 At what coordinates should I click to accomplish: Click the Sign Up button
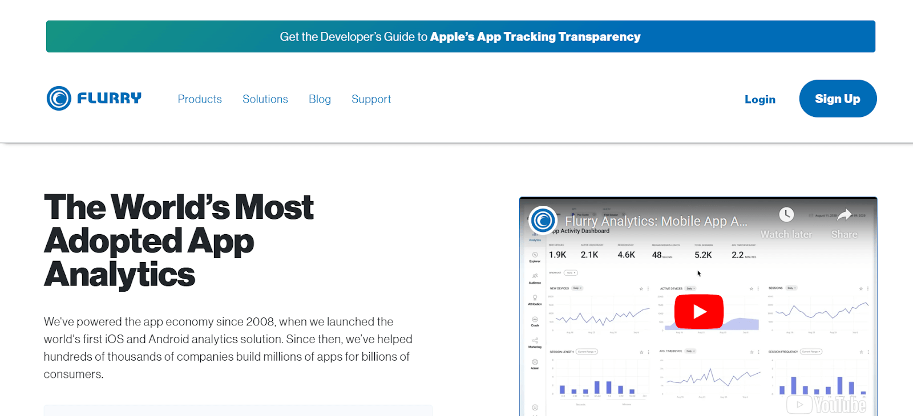tap(838, 99)
